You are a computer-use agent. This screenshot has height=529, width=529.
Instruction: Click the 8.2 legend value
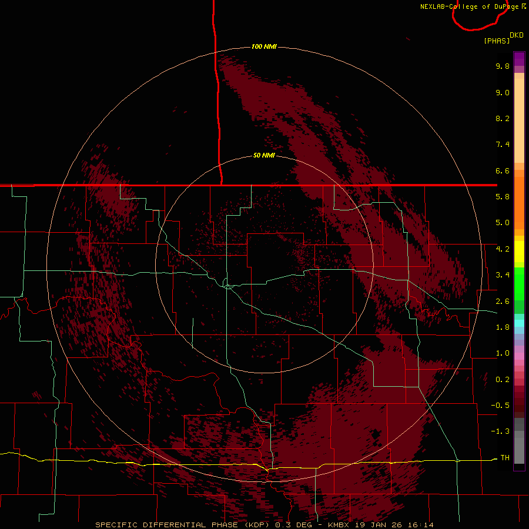tap(503, 118)
